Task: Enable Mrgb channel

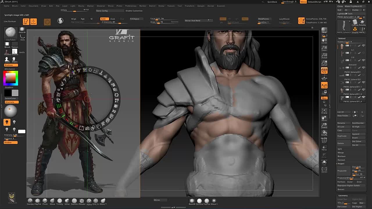Action: 74,19
